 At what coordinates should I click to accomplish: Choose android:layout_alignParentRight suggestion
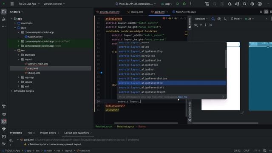[x=172, y=92]
